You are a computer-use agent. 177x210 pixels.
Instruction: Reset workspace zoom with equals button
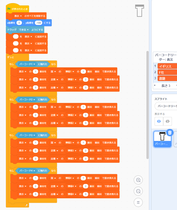(x=138, y=202)
